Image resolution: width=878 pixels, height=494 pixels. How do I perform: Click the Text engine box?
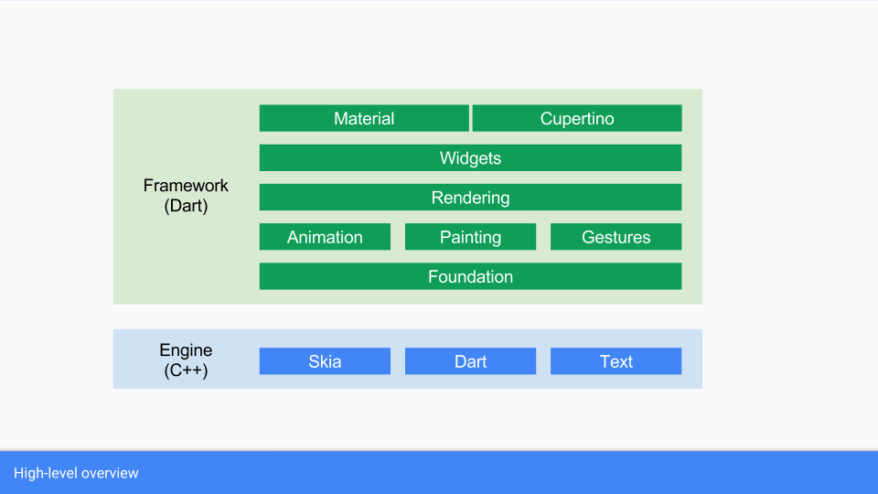click(x=616, y=361)
